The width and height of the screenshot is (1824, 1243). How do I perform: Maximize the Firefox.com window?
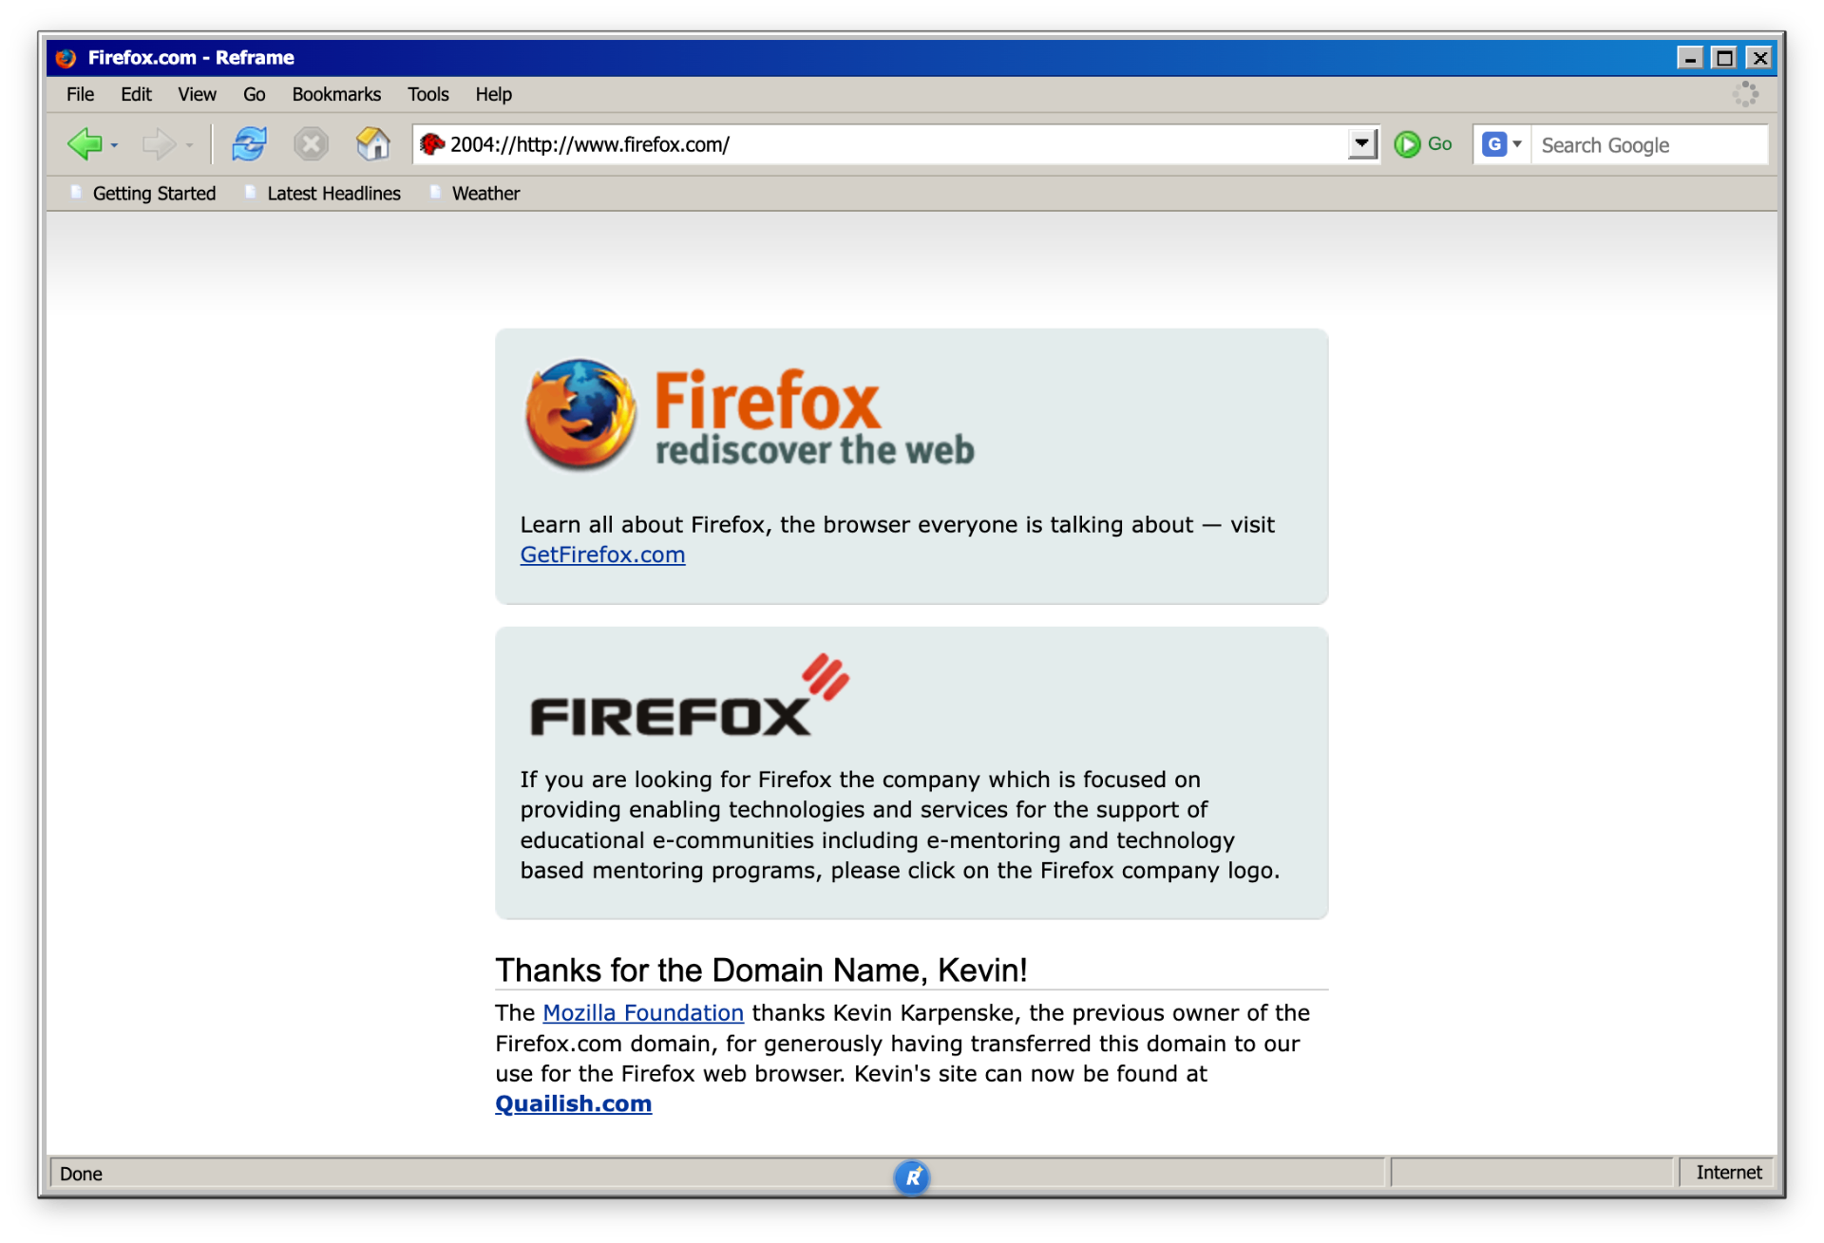(x=1724, y=58)
